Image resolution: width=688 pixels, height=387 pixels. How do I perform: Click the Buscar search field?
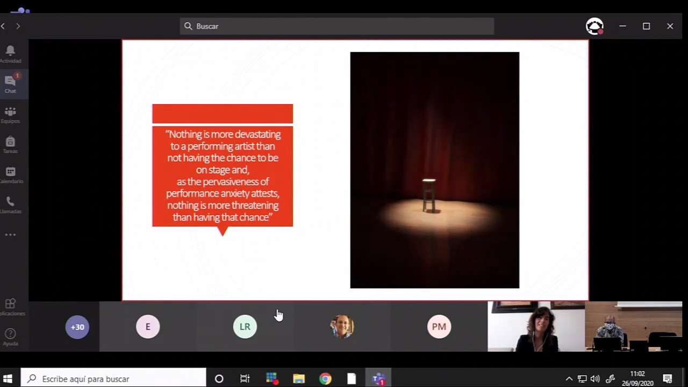(337, 26)
